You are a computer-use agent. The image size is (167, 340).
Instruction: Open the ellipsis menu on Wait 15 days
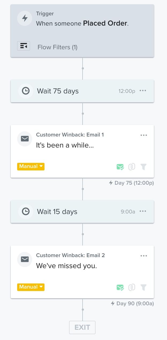coord(143,211)
